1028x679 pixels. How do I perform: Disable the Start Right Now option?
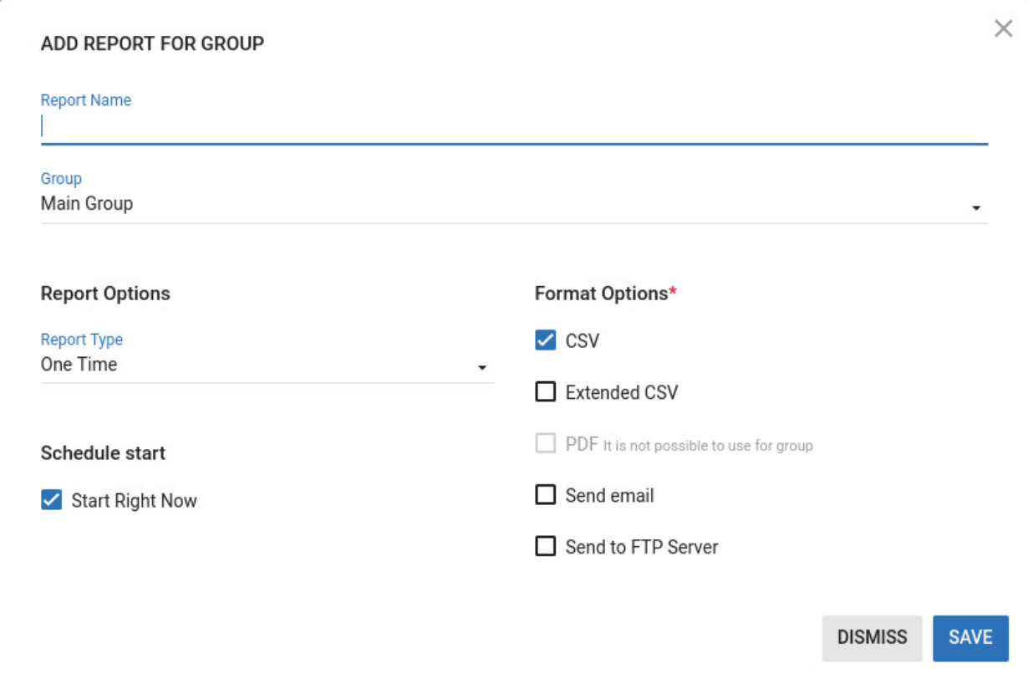point(50,500)
